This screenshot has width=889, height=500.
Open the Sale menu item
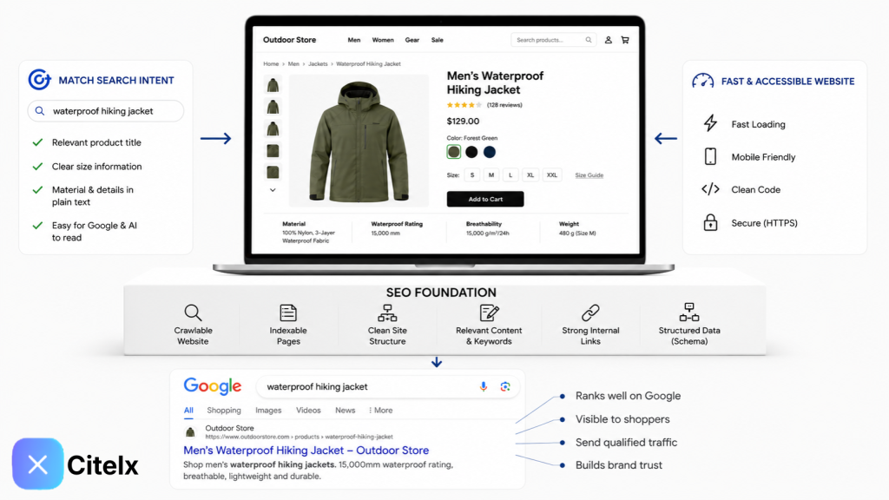click(x=438, y=40)
